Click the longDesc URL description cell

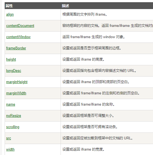[x=107, y=71]
